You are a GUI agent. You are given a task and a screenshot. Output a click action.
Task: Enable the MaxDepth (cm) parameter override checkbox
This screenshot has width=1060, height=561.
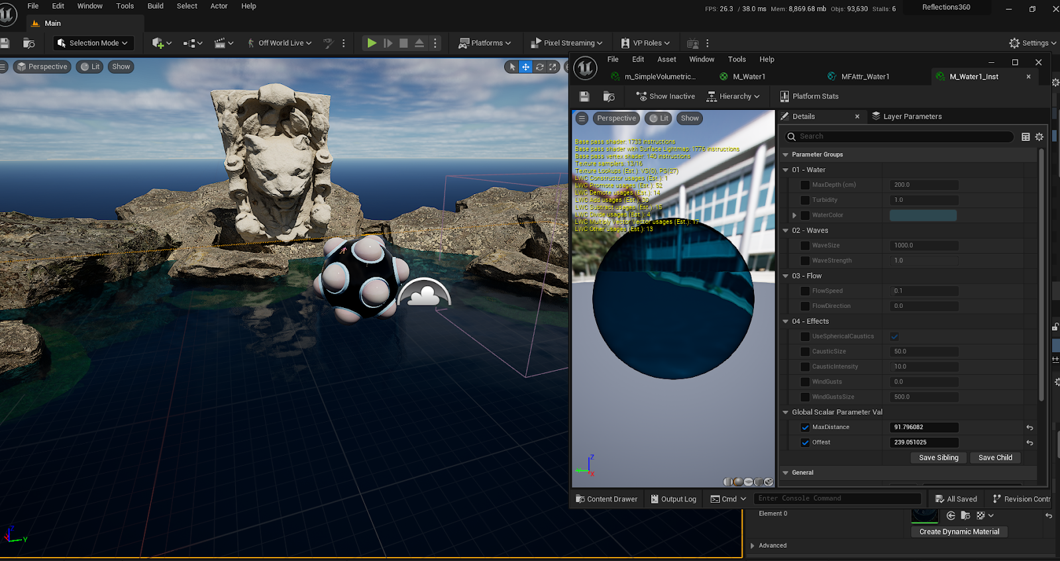coord(805,185)
